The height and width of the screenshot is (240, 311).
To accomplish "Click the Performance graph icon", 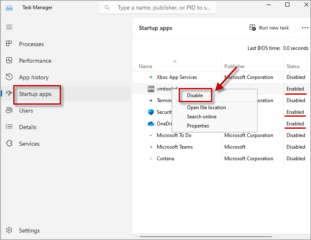I will pos(9,60).
